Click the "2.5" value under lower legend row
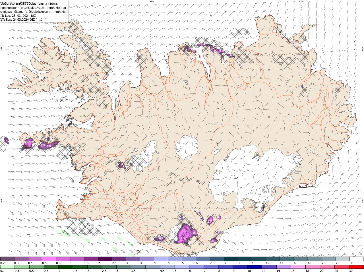 [104, 271]
